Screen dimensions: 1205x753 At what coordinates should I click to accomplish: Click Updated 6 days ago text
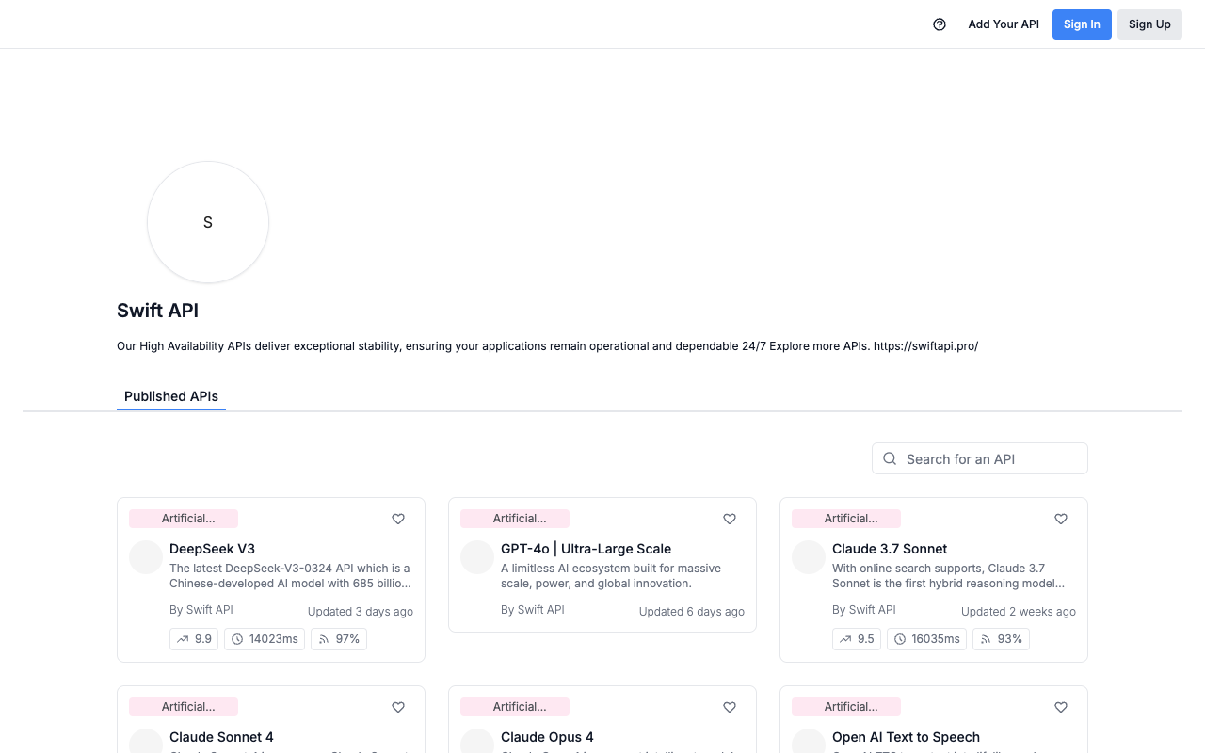692,612
